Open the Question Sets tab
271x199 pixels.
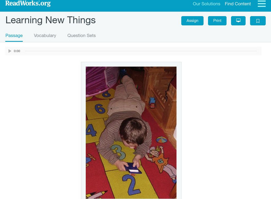click(81, 36)
